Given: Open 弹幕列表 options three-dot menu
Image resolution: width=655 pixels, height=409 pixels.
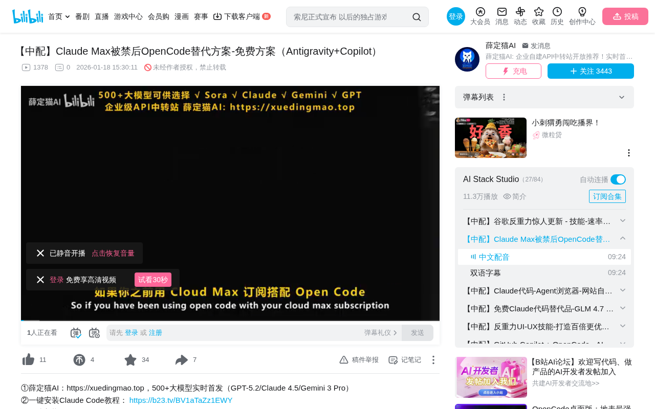Looking at the screenshot, I should click(504, 97).
